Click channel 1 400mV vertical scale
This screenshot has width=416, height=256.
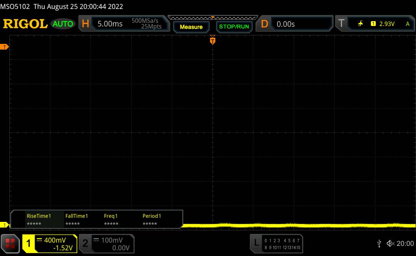55,240
